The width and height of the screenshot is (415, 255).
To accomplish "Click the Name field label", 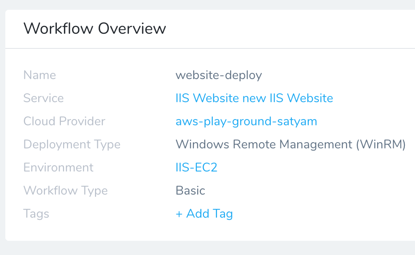I will tap(40, 75).
